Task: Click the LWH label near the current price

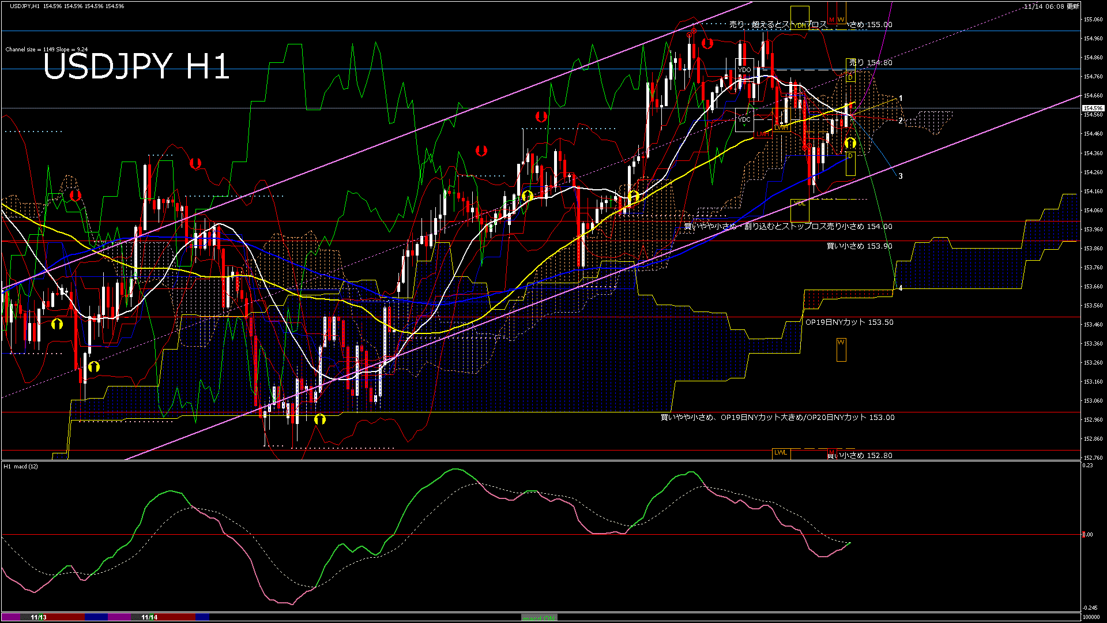Action: click(781, 128)
